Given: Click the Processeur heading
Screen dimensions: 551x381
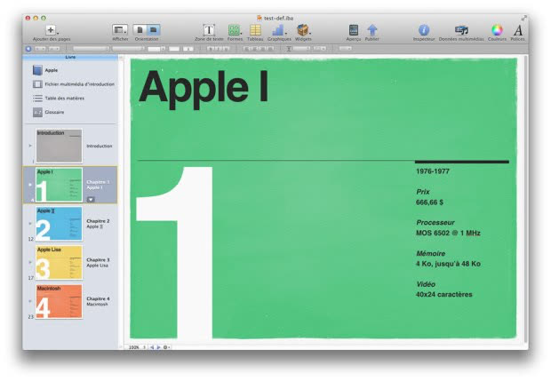Looking at the screenshot, I should (435, 223).
